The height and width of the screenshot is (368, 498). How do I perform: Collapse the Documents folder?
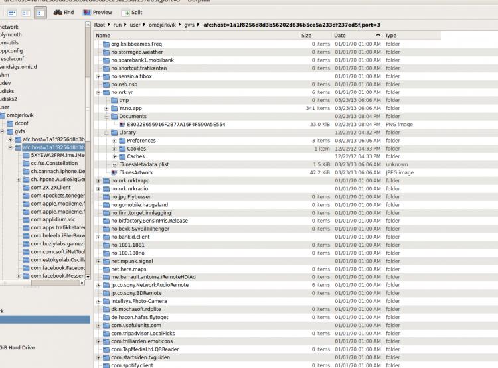(x=107, y=117)
